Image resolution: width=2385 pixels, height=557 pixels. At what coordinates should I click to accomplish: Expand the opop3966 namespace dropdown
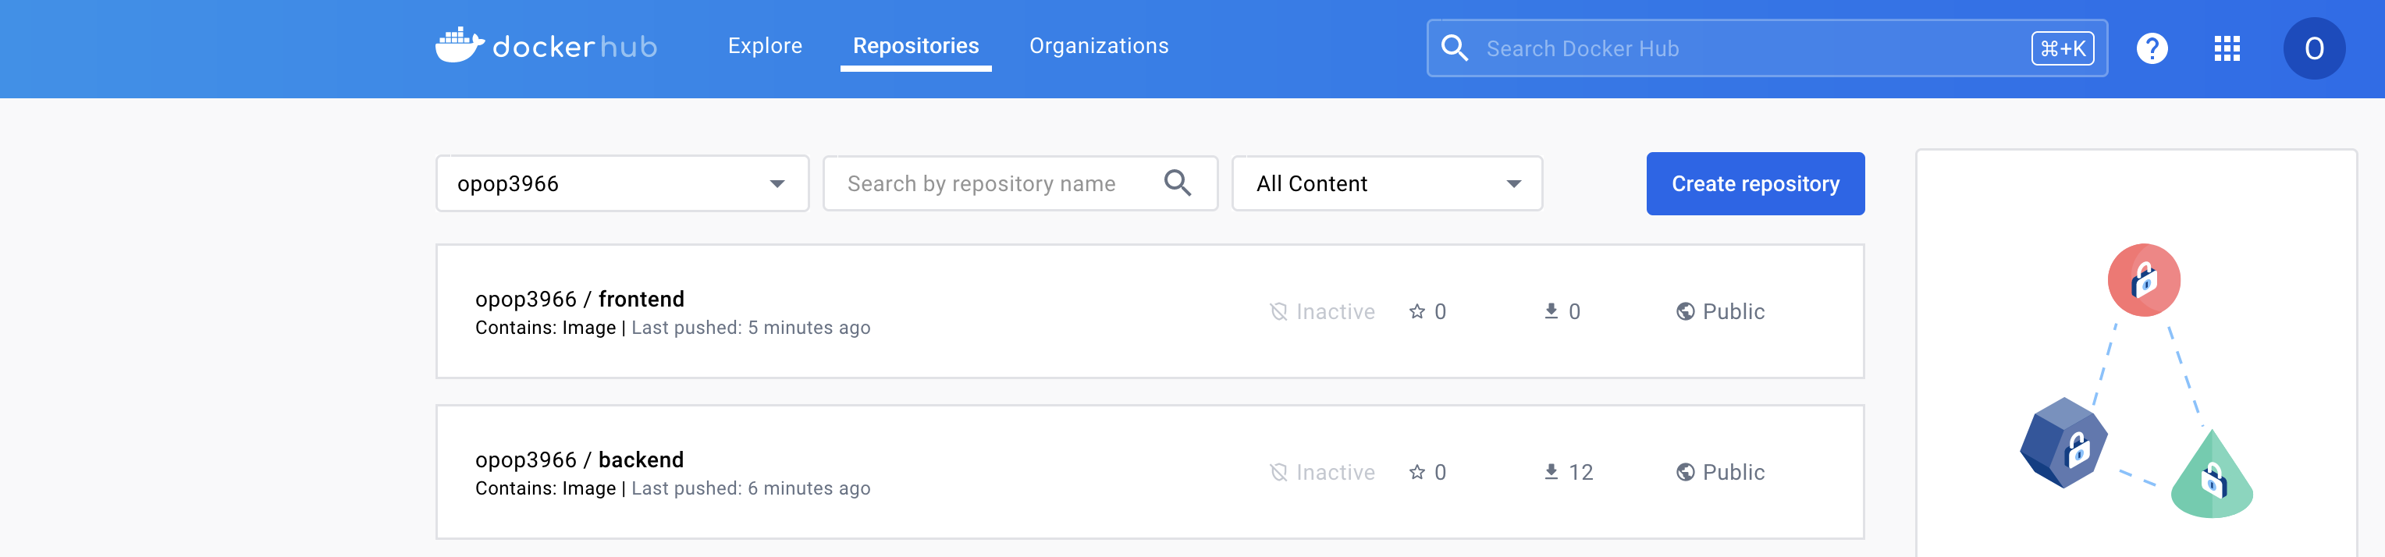pyautogui.click(x=622, y=183)
